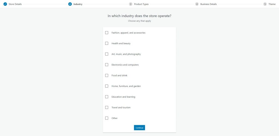Jump to the Business Details step label
Image resolution: width=279 pixels, height=136 pixels.
(x=208, y=4)
